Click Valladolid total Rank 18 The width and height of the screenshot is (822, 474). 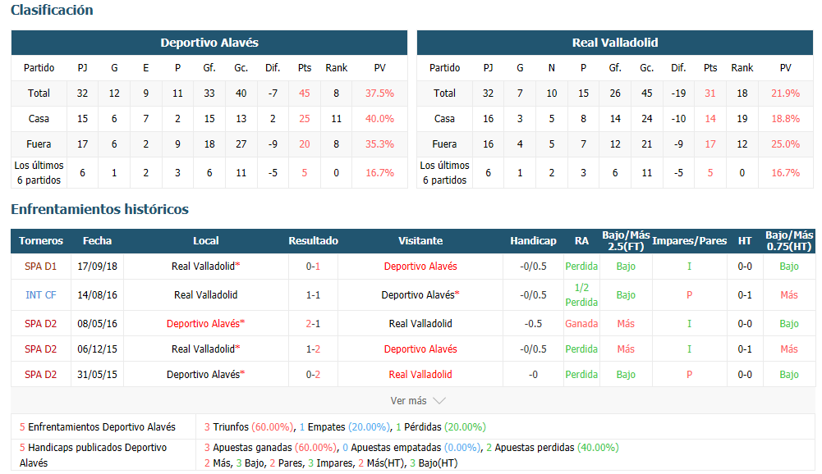point(742,93)
